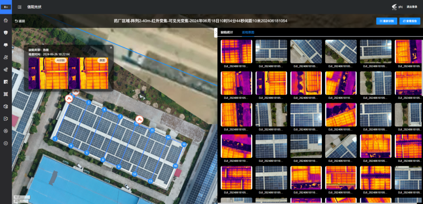The width and height of the screenshot is (423, 204).
Task: Open settings gear icon in sidebar
Action: point(5,143)
